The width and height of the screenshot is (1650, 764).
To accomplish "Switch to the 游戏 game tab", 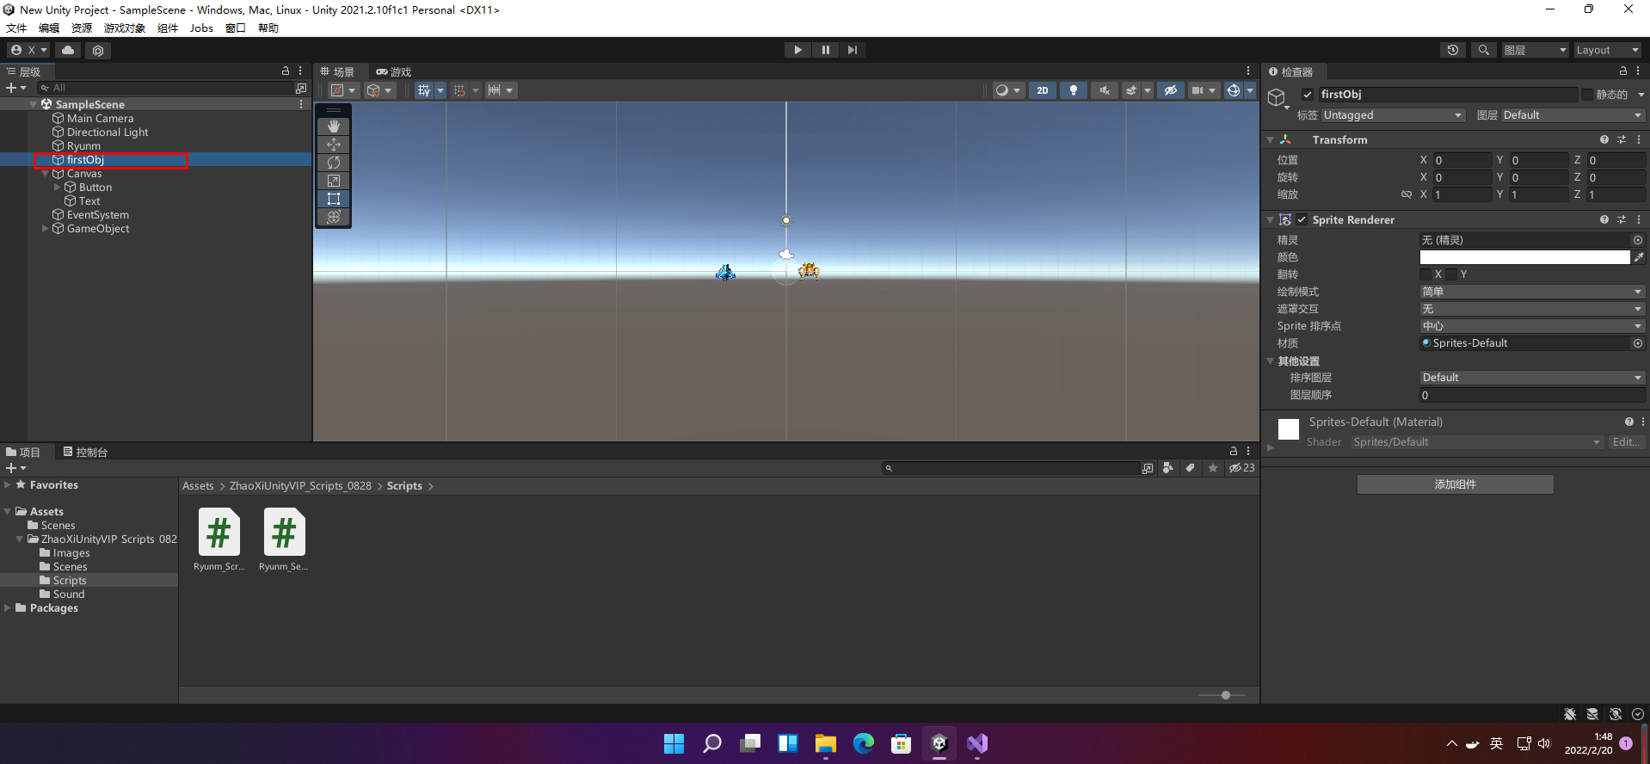I will (x=394, y=71).
